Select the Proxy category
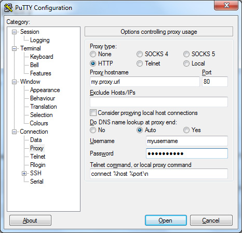This screenshot has height=233, width=242. tap(37, 148)
